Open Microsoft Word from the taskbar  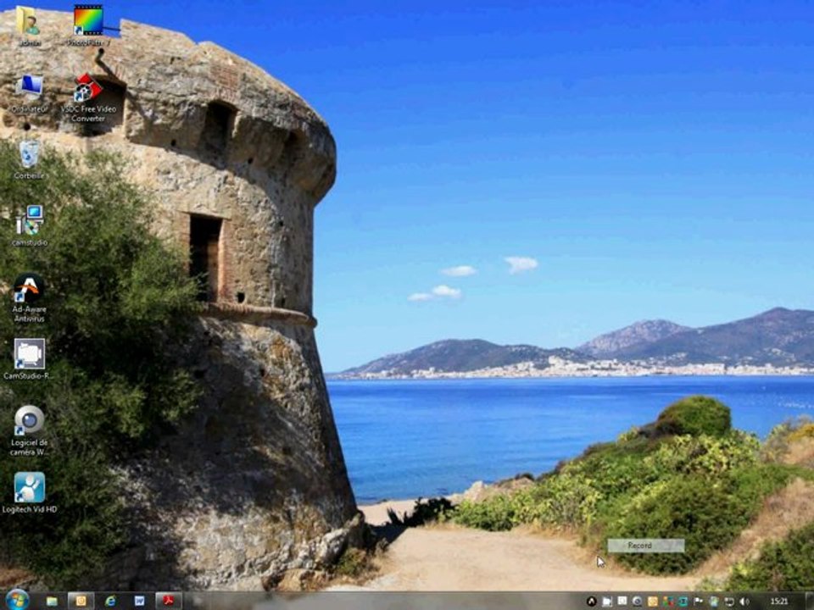(x=139, y=601)
